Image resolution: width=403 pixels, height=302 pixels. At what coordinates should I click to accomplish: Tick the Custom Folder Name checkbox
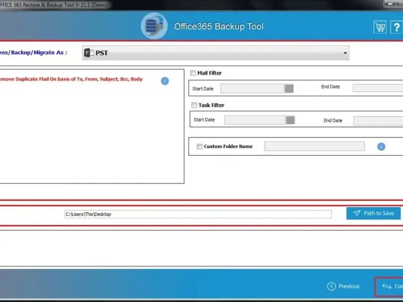pos(199,146)
